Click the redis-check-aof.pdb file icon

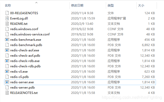pos(7,56)
